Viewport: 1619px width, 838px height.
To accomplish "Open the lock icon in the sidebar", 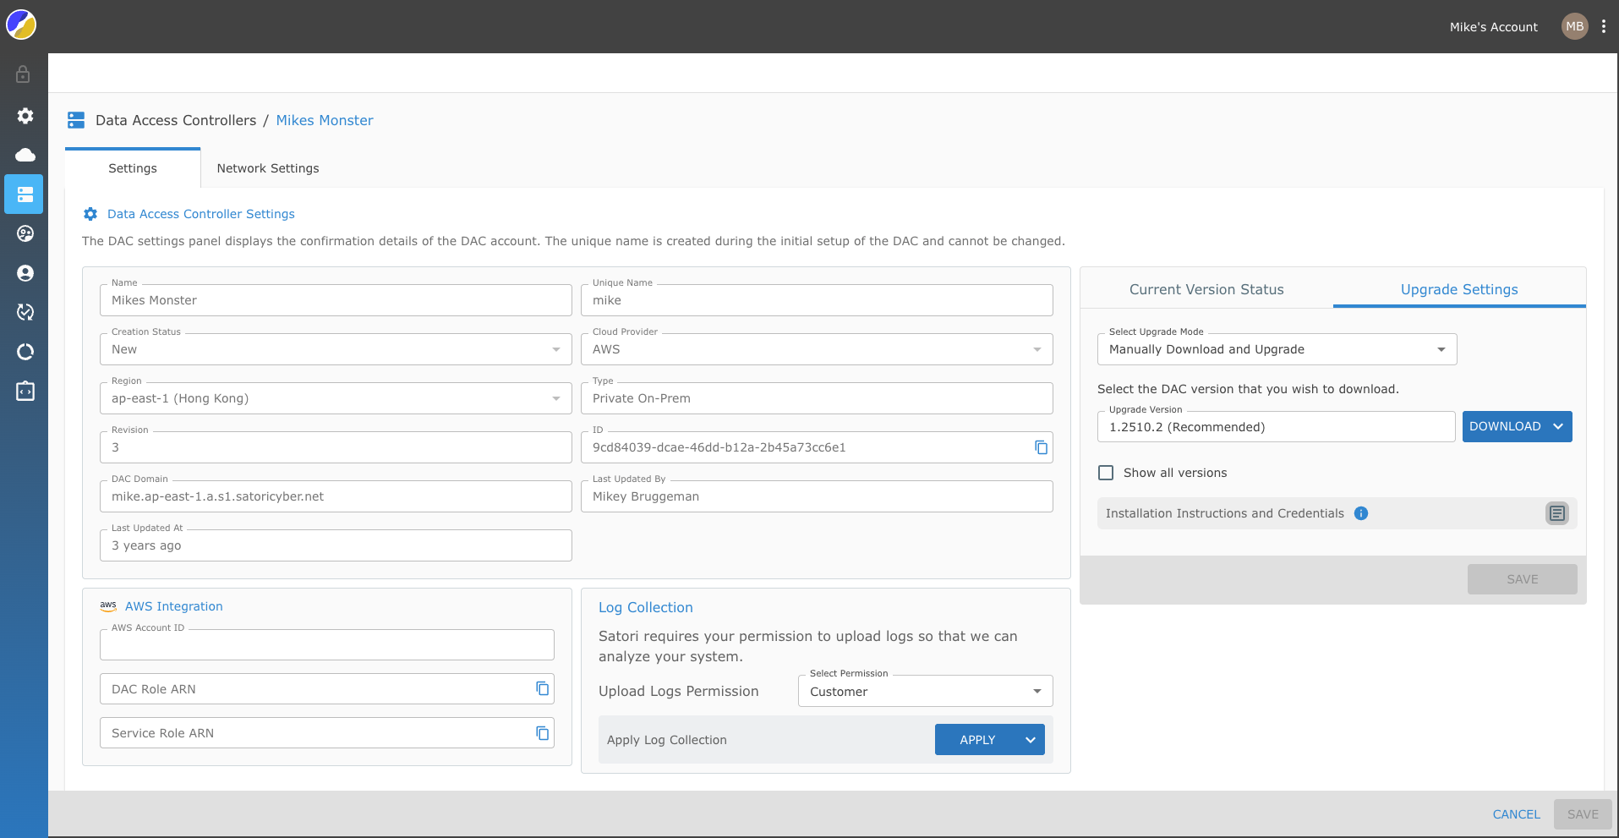I will 24,74.
